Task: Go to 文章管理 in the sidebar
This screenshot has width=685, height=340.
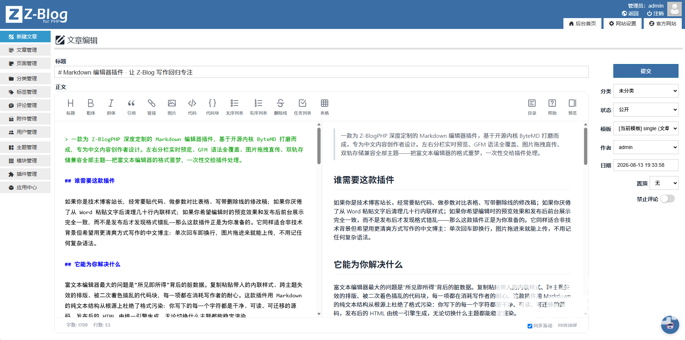Action: [25, 50]
